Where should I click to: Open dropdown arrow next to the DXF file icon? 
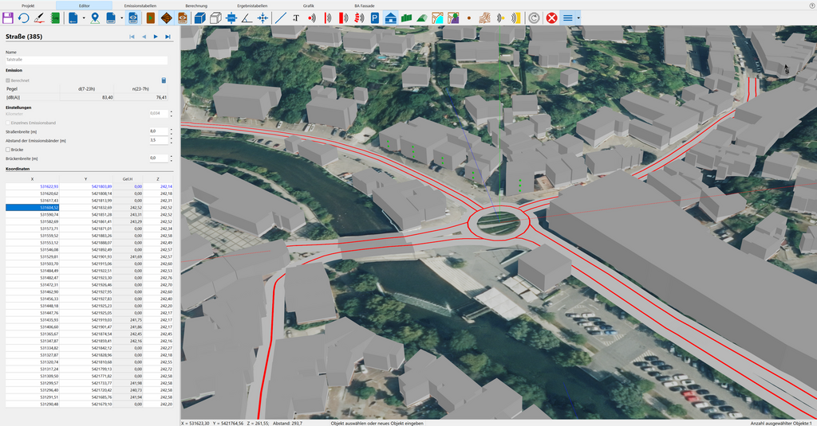pyautogui.click(x=121, y=18)
